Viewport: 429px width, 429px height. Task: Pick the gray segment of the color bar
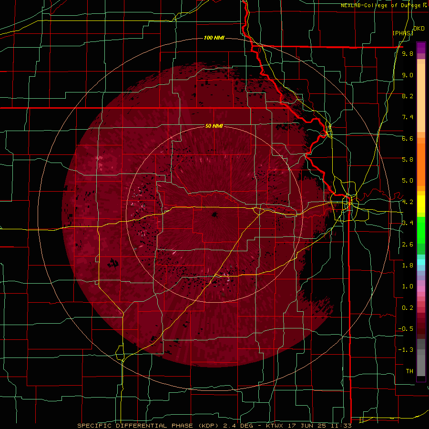click(x=421, y=358)
